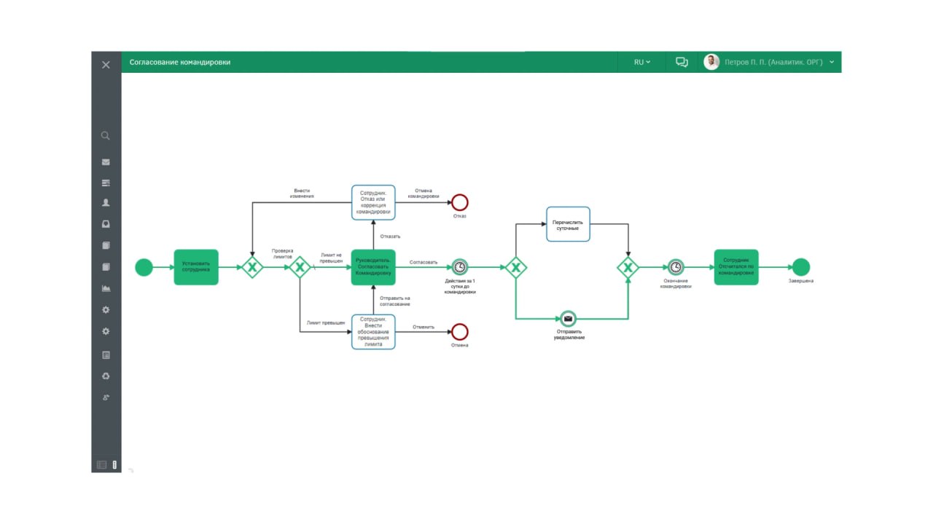Open the list form icon in sidebar
Viewport: 933px width, 524px height.
coord(106,355)
